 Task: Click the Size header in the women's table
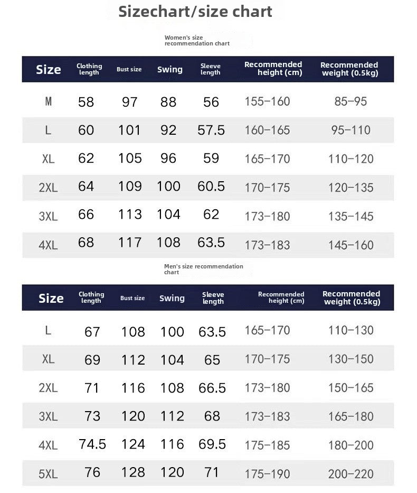tap(49, 69)
